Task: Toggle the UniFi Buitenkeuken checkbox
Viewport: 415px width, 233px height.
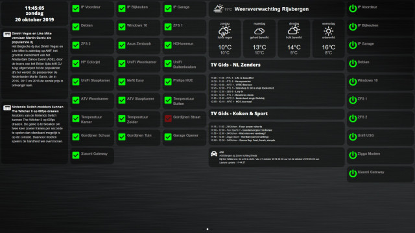Action: 168,63
